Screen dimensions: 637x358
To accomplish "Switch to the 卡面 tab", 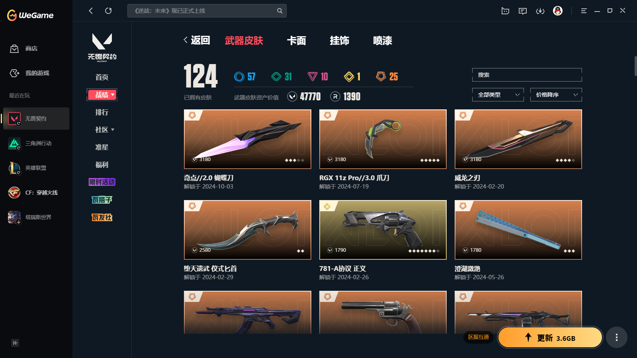I will click(x=297, y=41).
